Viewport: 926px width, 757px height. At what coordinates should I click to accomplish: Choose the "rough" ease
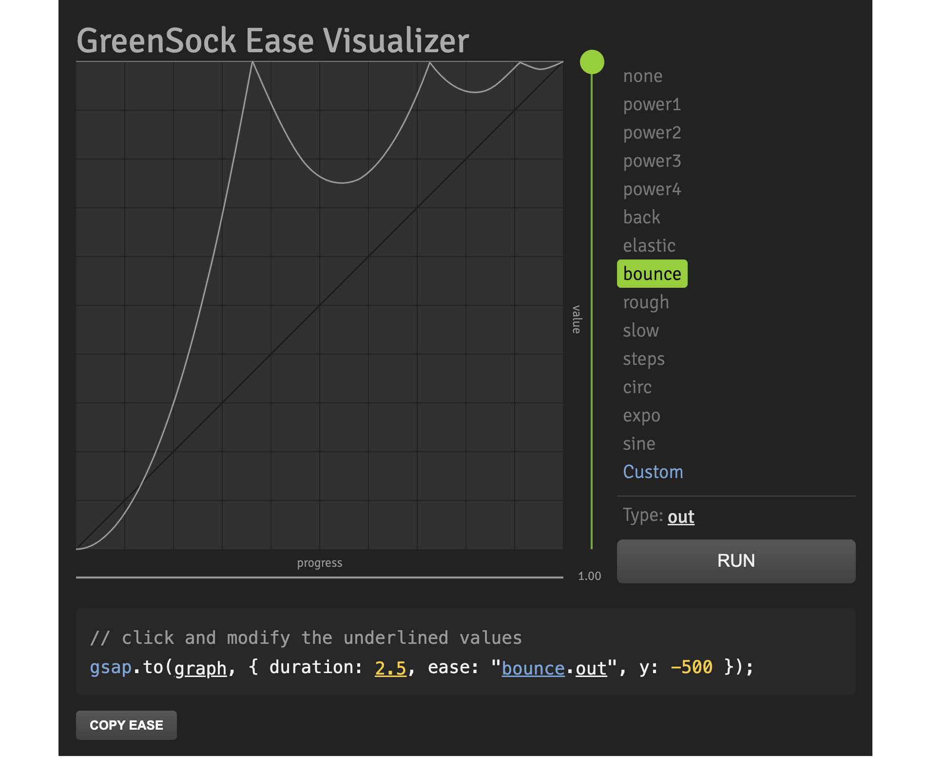point(645,302)
